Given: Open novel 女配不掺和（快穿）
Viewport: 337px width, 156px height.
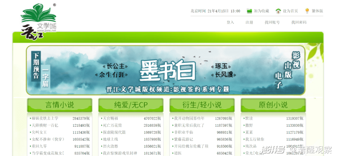Looking at the screenshot, I should click(x=48, y=139).
